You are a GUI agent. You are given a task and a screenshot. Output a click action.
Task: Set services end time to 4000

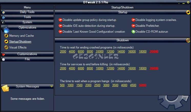tap(72, 68)
